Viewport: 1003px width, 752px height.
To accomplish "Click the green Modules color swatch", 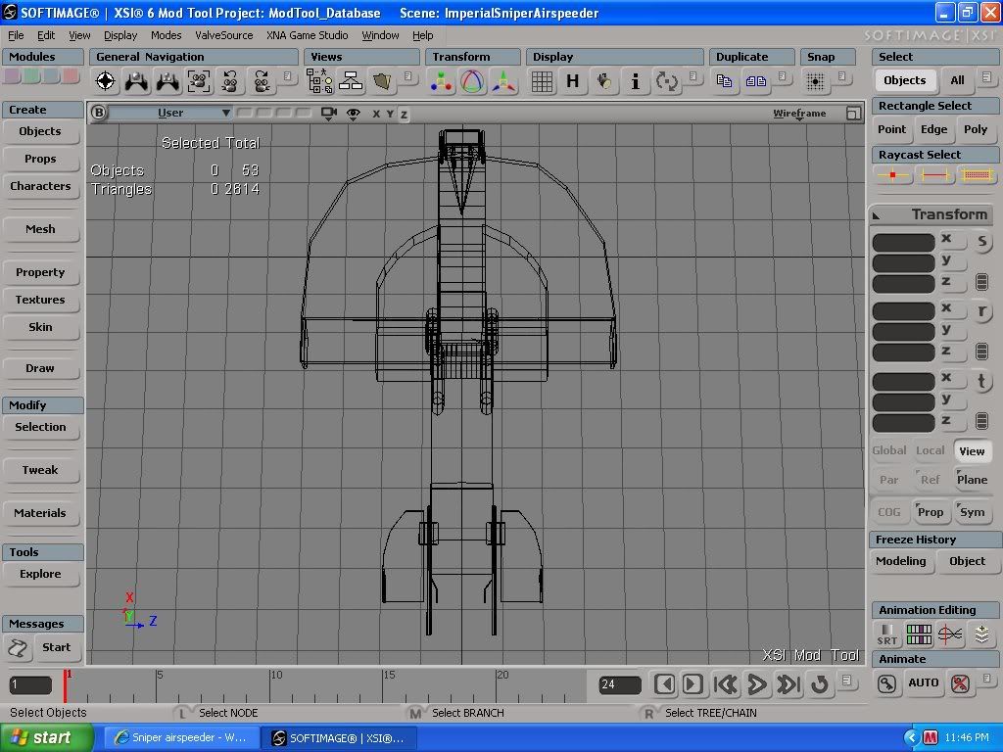I will click(x=31, y=76).
